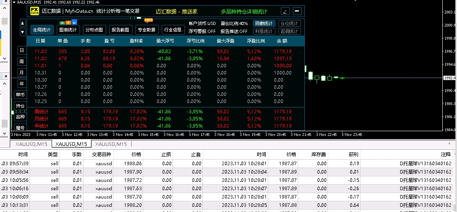Select the 持仓 open positions filter

(20, 106)
